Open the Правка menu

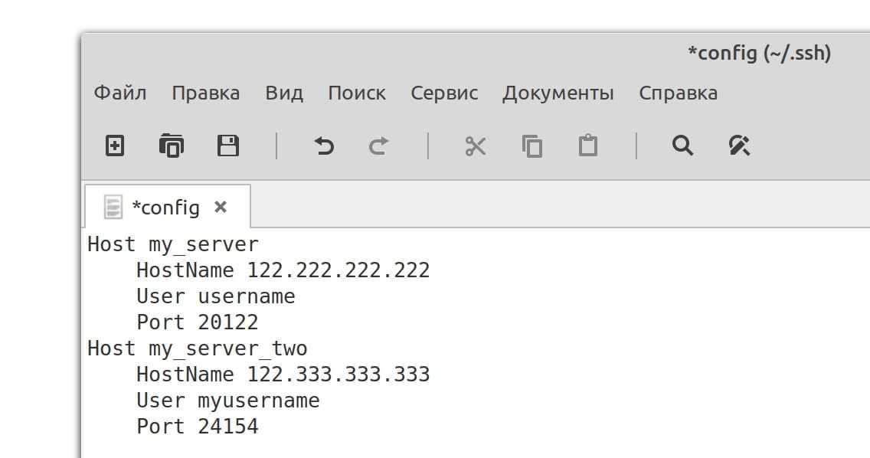point(205,93)
